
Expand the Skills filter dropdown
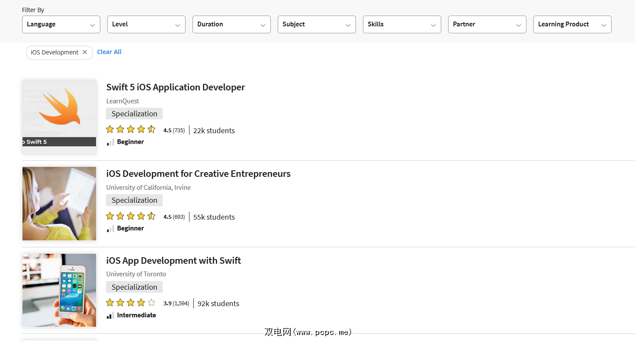tap(402, 24)
